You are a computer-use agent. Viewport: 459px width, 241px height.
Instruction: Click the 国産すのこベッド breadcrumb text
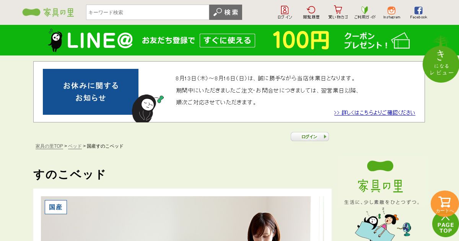(x=105, y=146)
